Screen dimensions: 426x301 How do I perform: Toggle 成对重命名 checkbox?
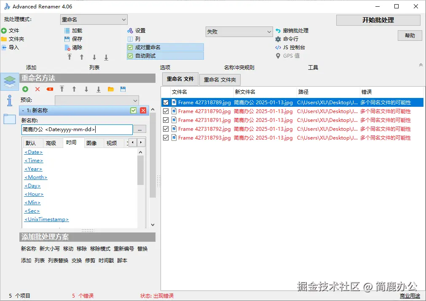(130, 48)
